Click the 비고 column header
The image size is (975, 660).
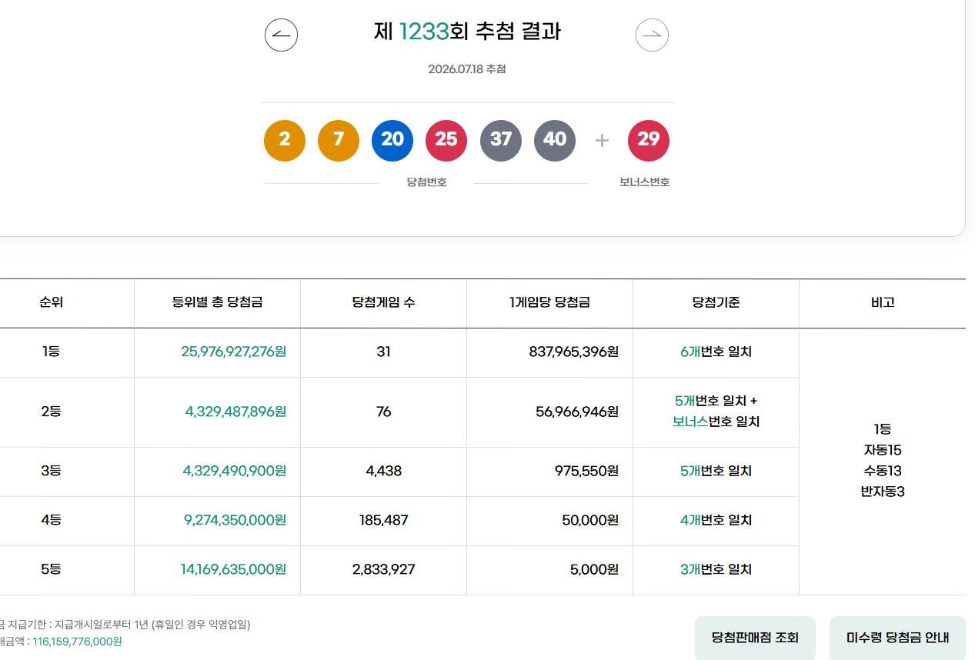click(x=883, y=303)
